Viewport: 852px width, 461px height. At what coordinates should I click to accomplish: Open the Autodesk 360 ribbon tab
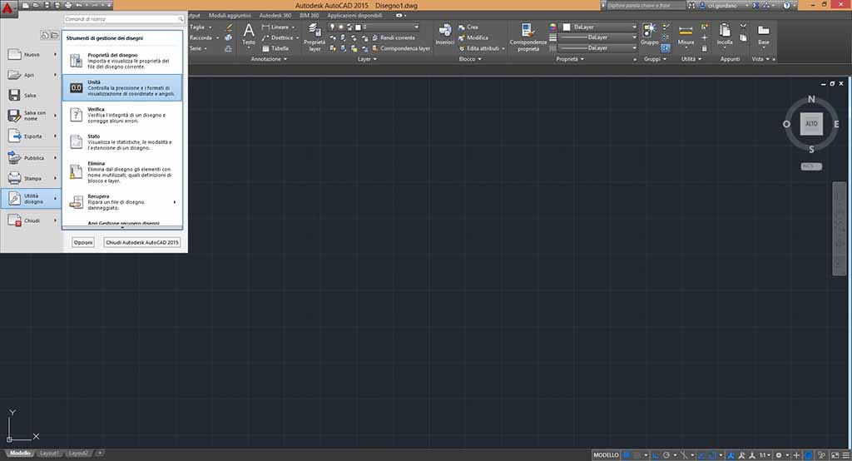275,16
